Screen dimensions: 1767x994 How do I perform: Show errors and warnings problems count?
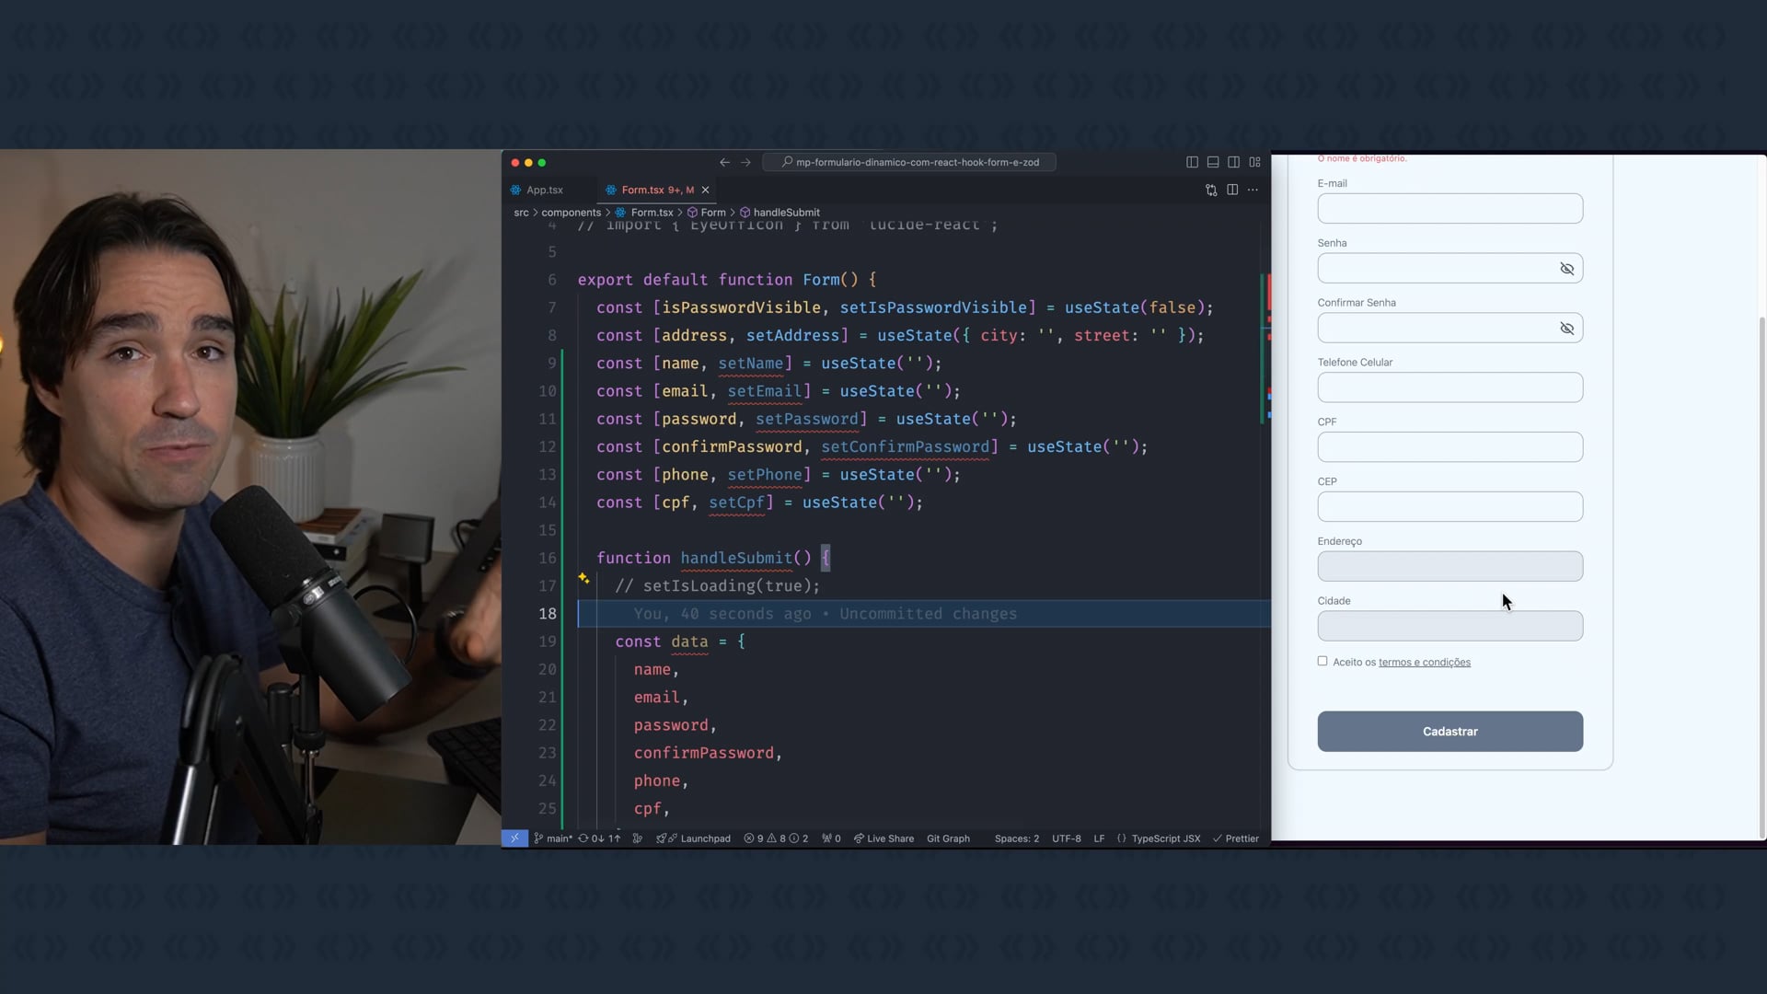(776, 838)
